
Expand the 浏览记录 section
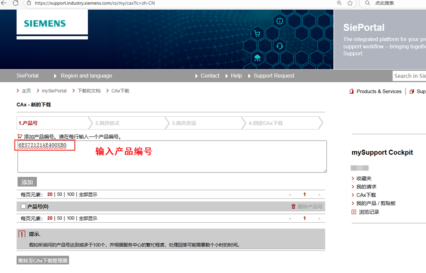[x=354, y=212]
